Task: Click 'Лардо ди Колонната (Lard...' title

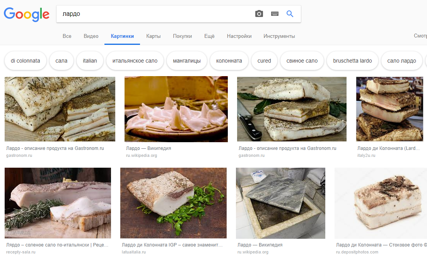Action: click(x=388, y=148)
